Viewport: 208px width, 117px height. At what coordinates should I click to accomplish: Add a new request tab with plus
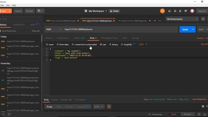tap(155, 21)
